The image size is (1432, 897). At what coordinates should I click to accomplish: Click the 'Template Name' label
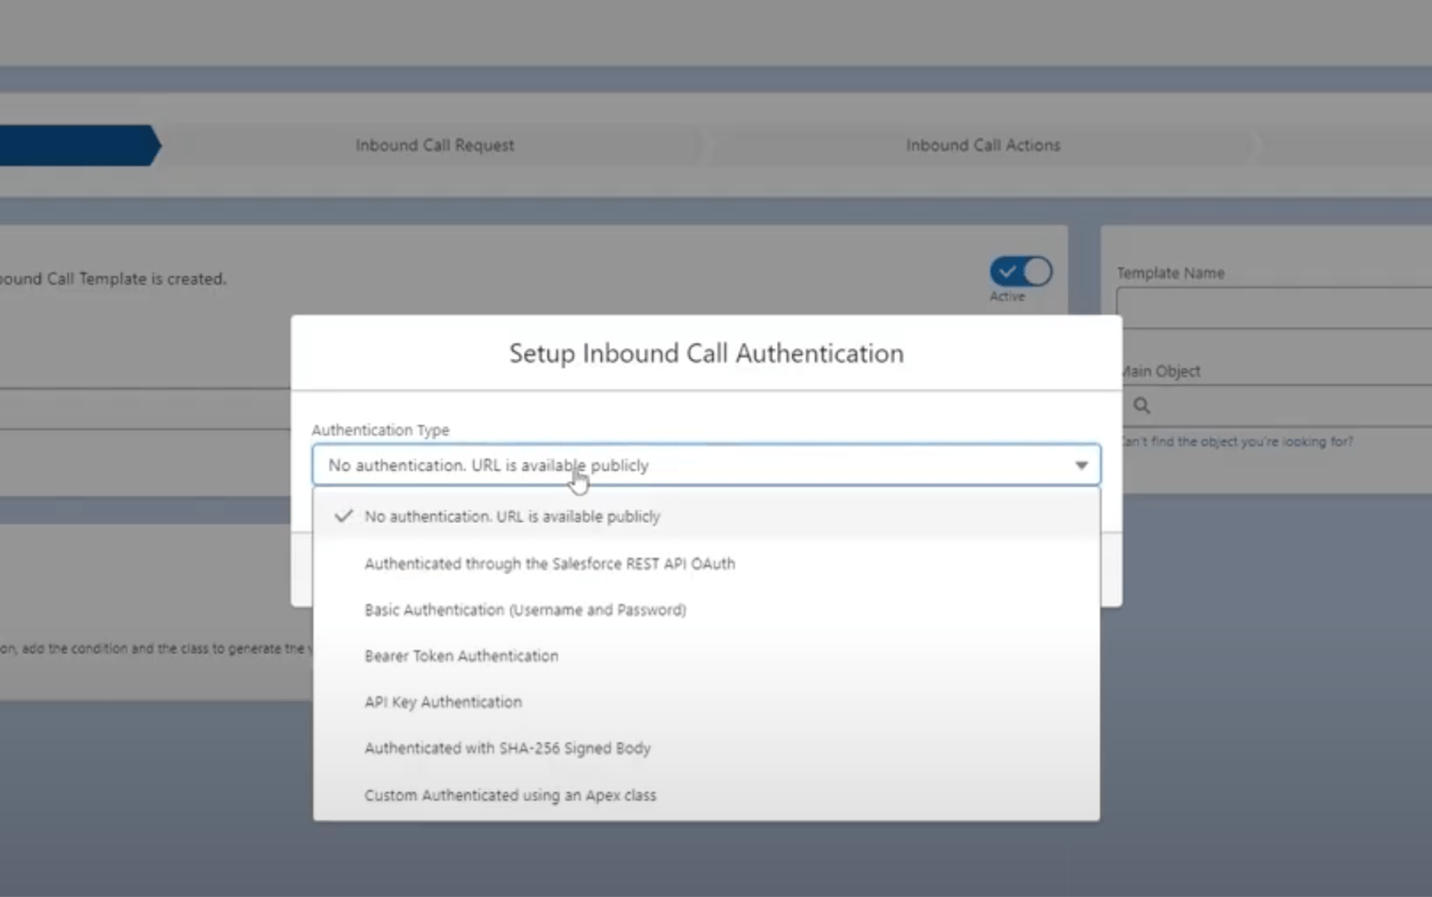pyautogui.click(x=1171, y=273)
